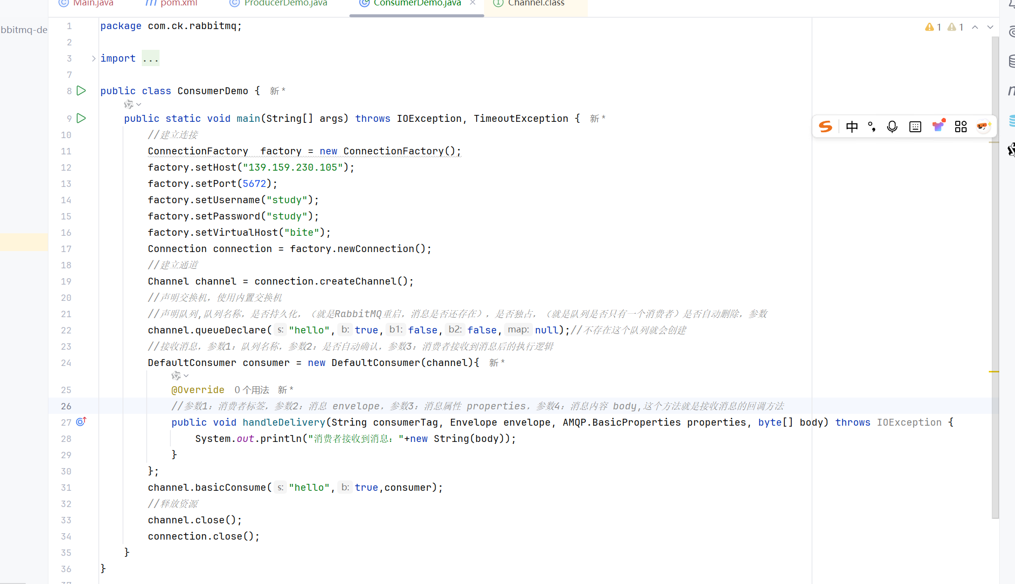Open the Sogou soft keyboard icon

(x=915, y=127)
